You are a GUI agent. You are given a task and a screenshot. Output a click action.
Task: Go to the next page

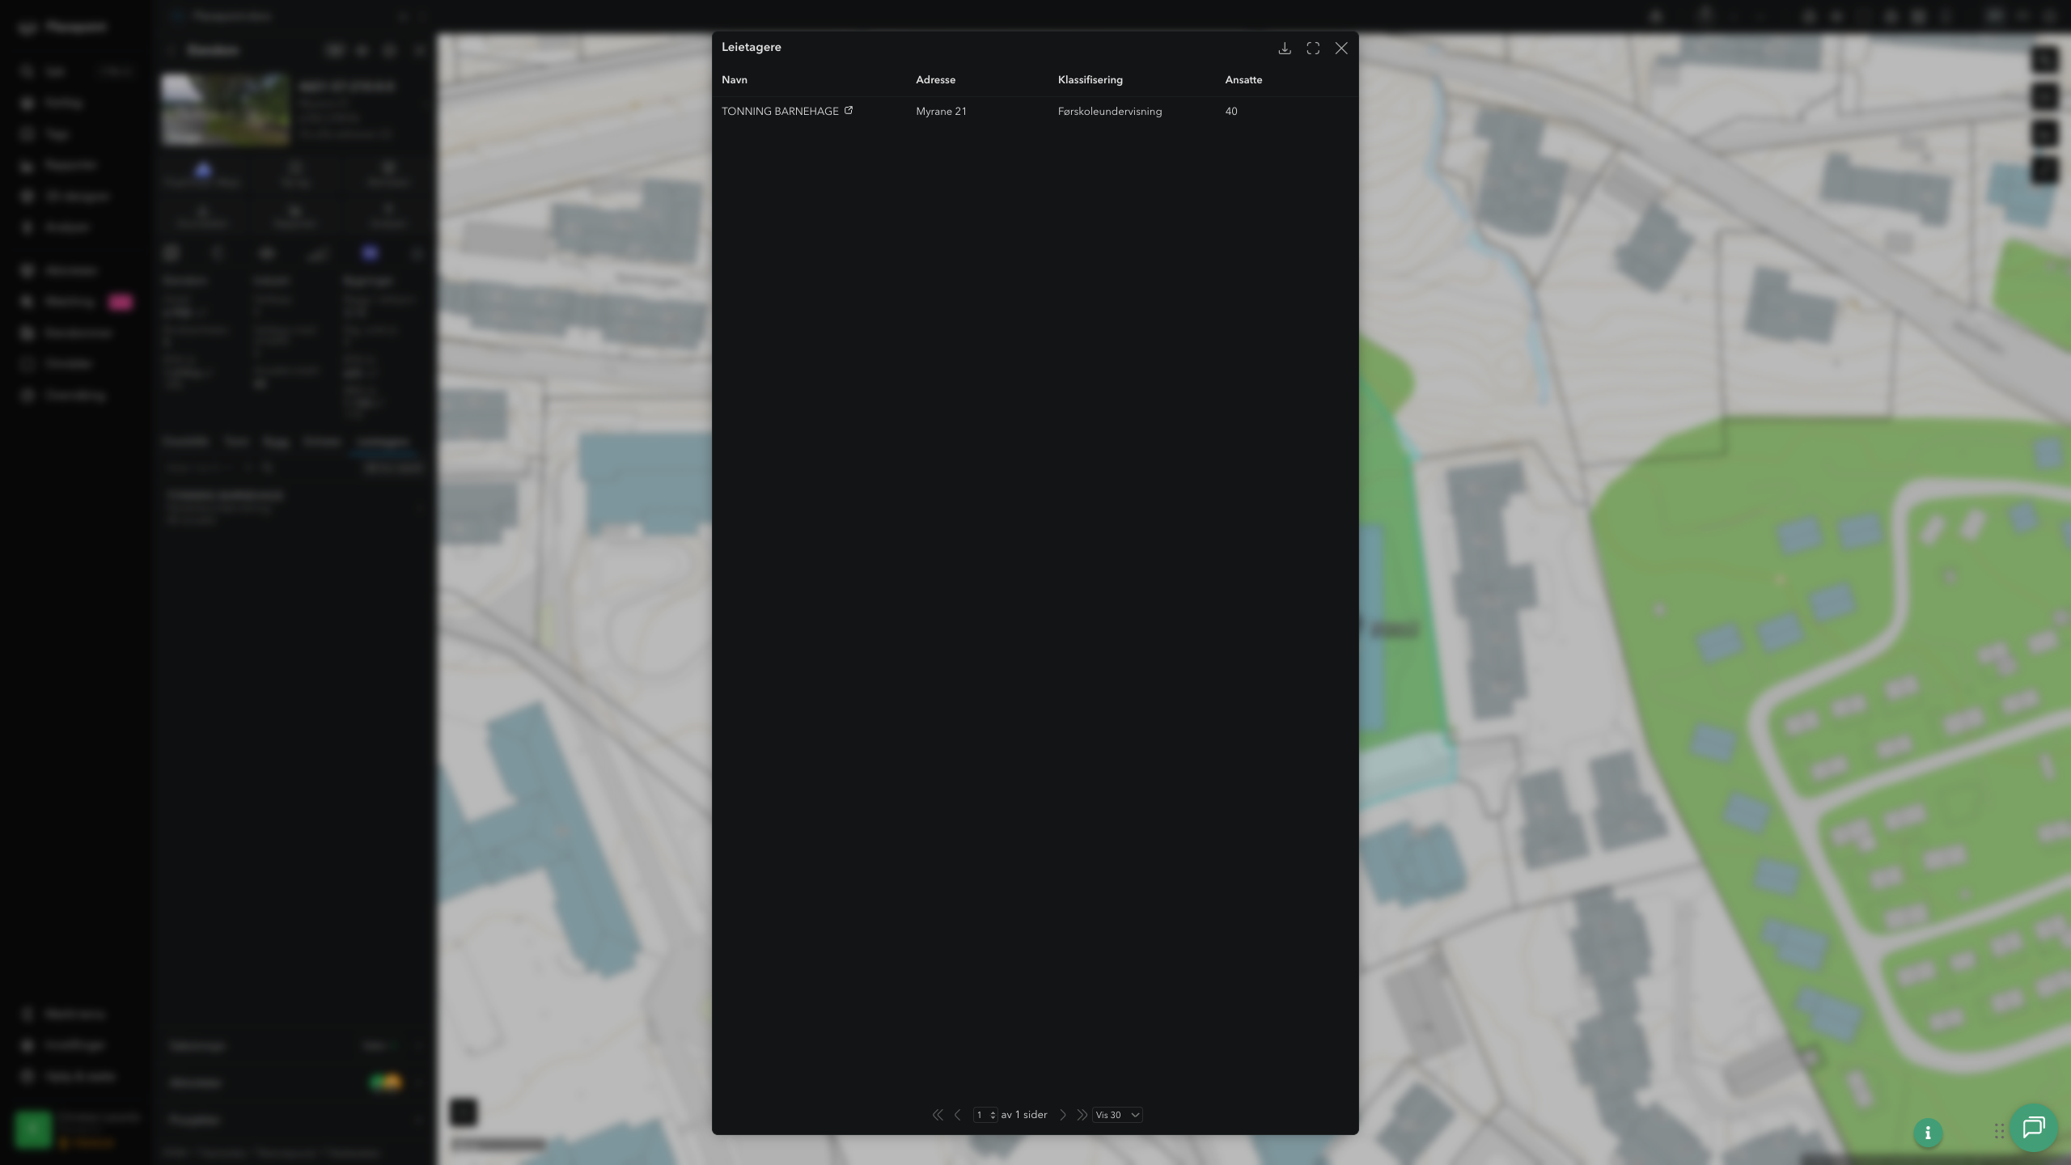tap(1063, 1115)
